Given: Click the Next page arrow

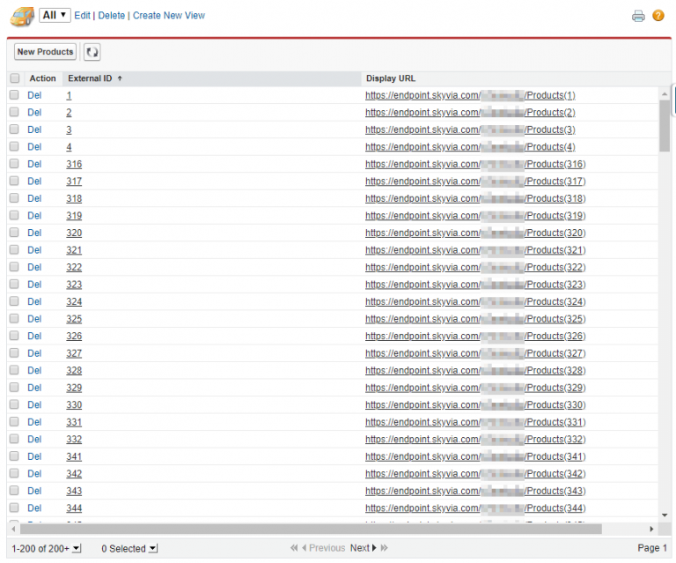Looking at the screenshot, I should pyautogui.click(x=373, y=548).
